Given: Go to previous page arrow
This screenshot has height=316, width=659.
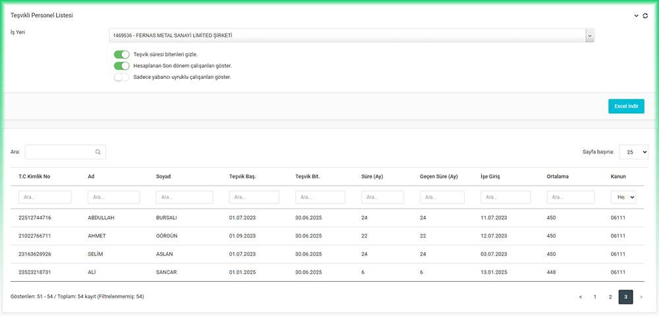Looking at the screenshot, I should tap(580, 298).
